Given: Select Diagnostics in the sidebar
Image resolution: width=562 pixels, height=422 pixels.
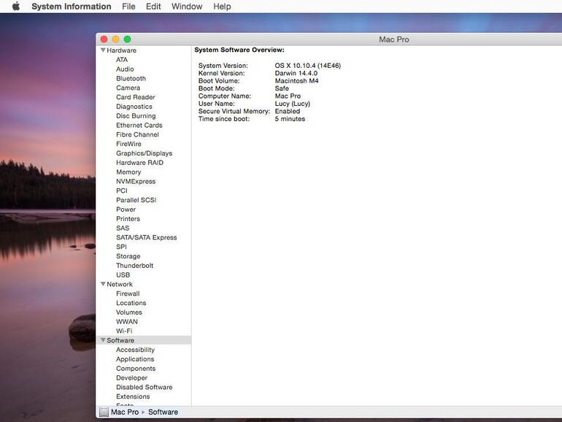Looking at the screenshot, I should tap(134, 107).
